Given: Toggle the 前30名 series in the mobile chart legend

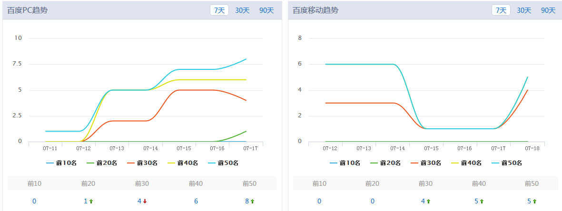Looking at the screenshot, I should 426,163.
